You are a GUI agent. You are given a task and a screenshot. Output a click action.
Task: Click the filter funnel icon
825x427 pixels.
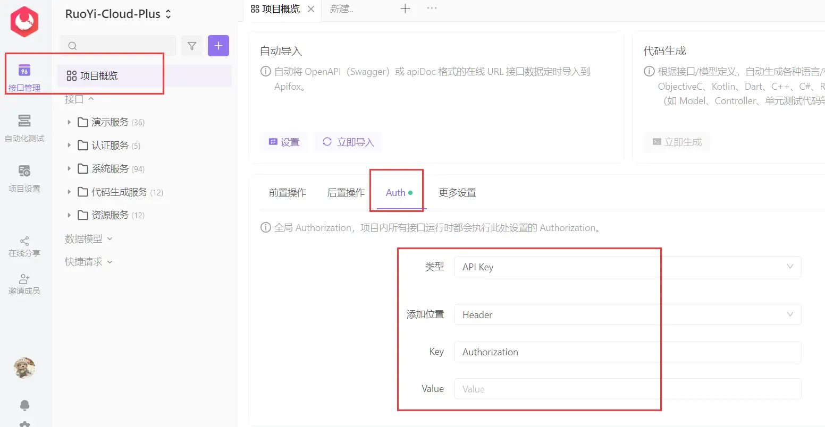click(192, 46)
